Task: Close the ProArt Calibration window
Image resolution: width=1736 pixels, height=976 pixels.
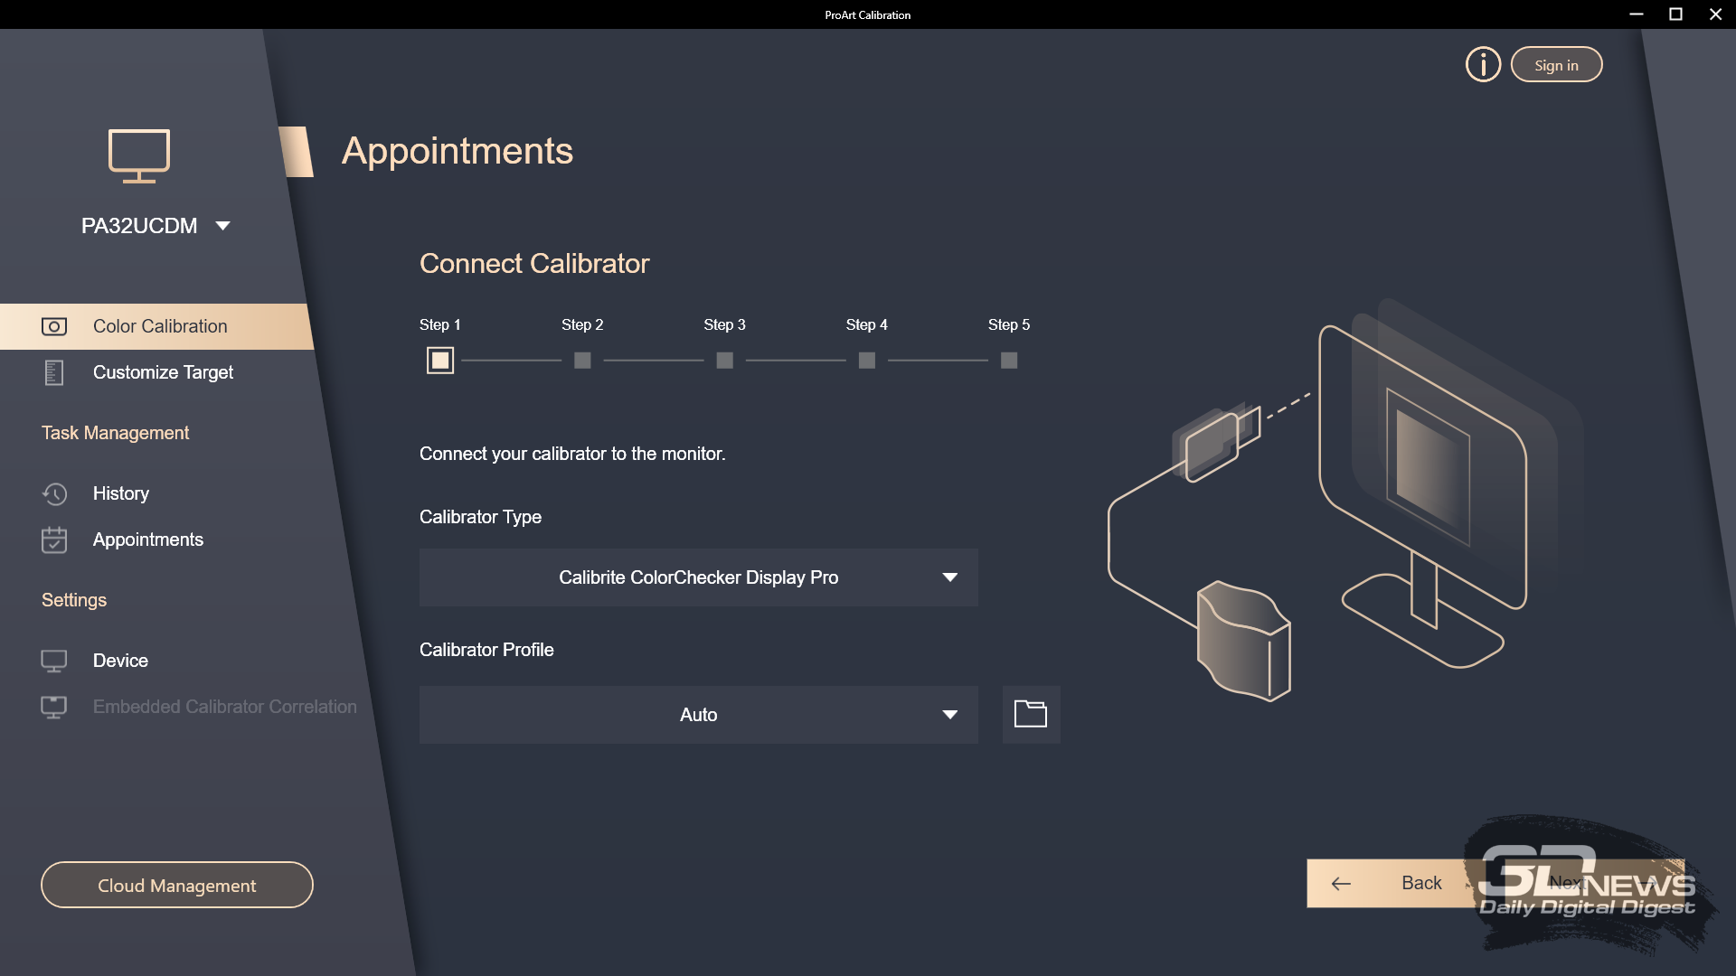Action: [x=1715, y=14]
